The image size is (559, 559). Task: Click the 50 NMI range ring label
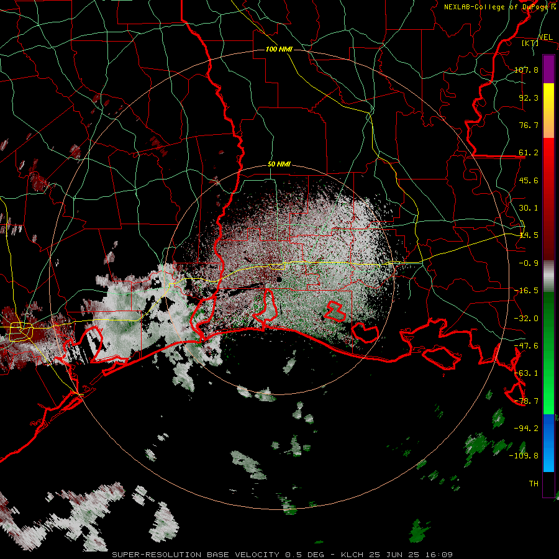click(x=279, y=165)
